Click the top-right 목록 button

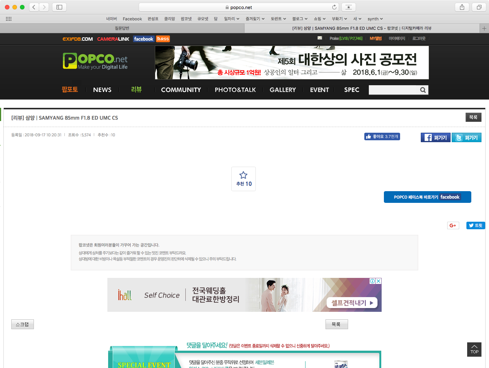473,117
